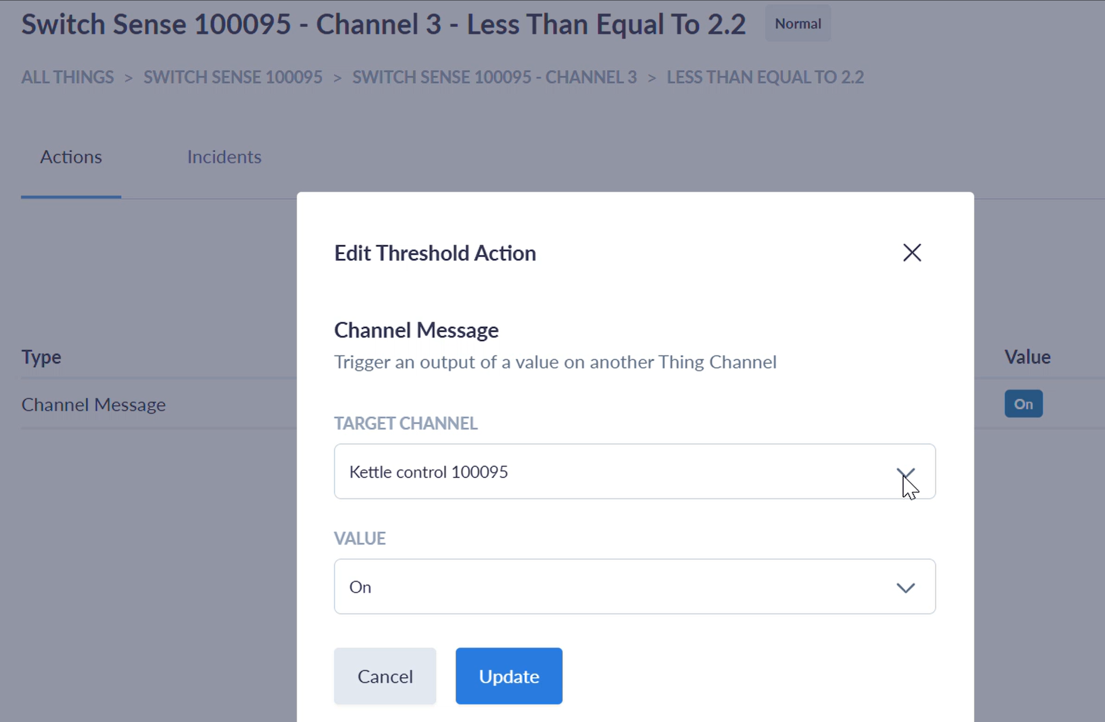Navigate to Switch Sense 100095 - Channel 3 breadcrumb
1105x722 pixels.
(x=494, y=77)
